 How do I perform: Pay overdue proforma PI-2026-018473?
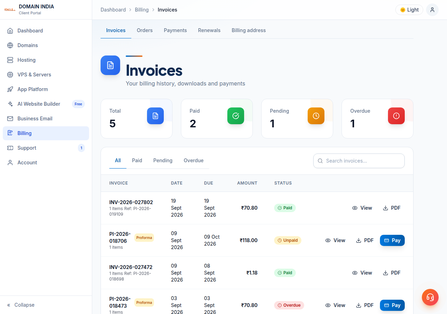click(392, 305)
